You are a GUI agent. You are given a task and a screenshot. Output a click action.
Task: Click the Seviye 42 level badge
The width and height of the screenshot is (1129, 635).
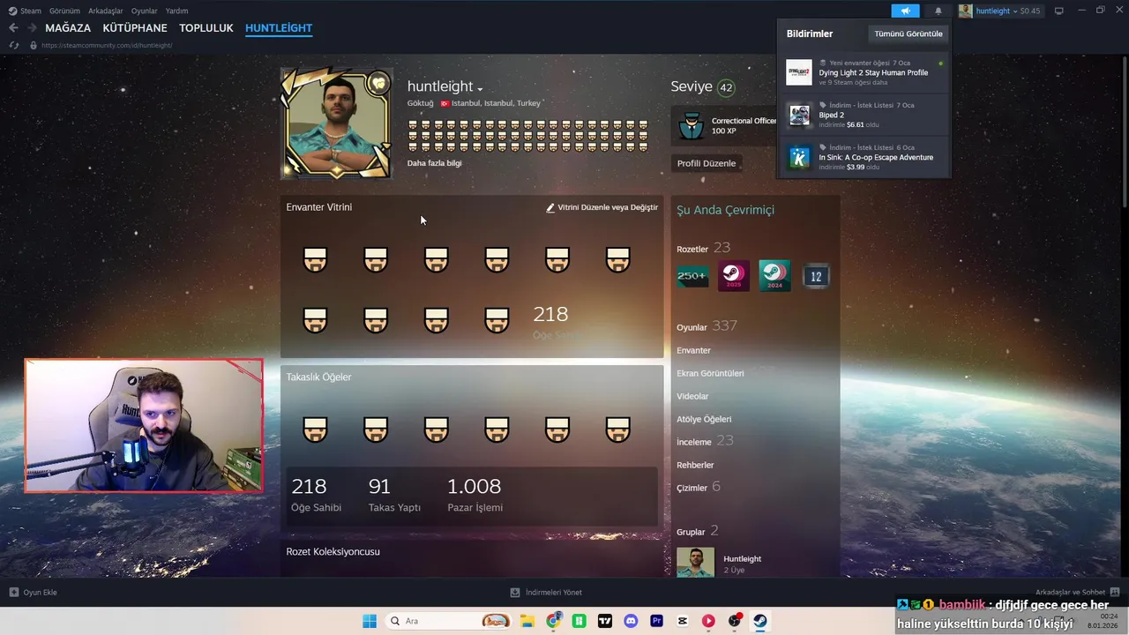pyautogui.click(x=726, y=87)
